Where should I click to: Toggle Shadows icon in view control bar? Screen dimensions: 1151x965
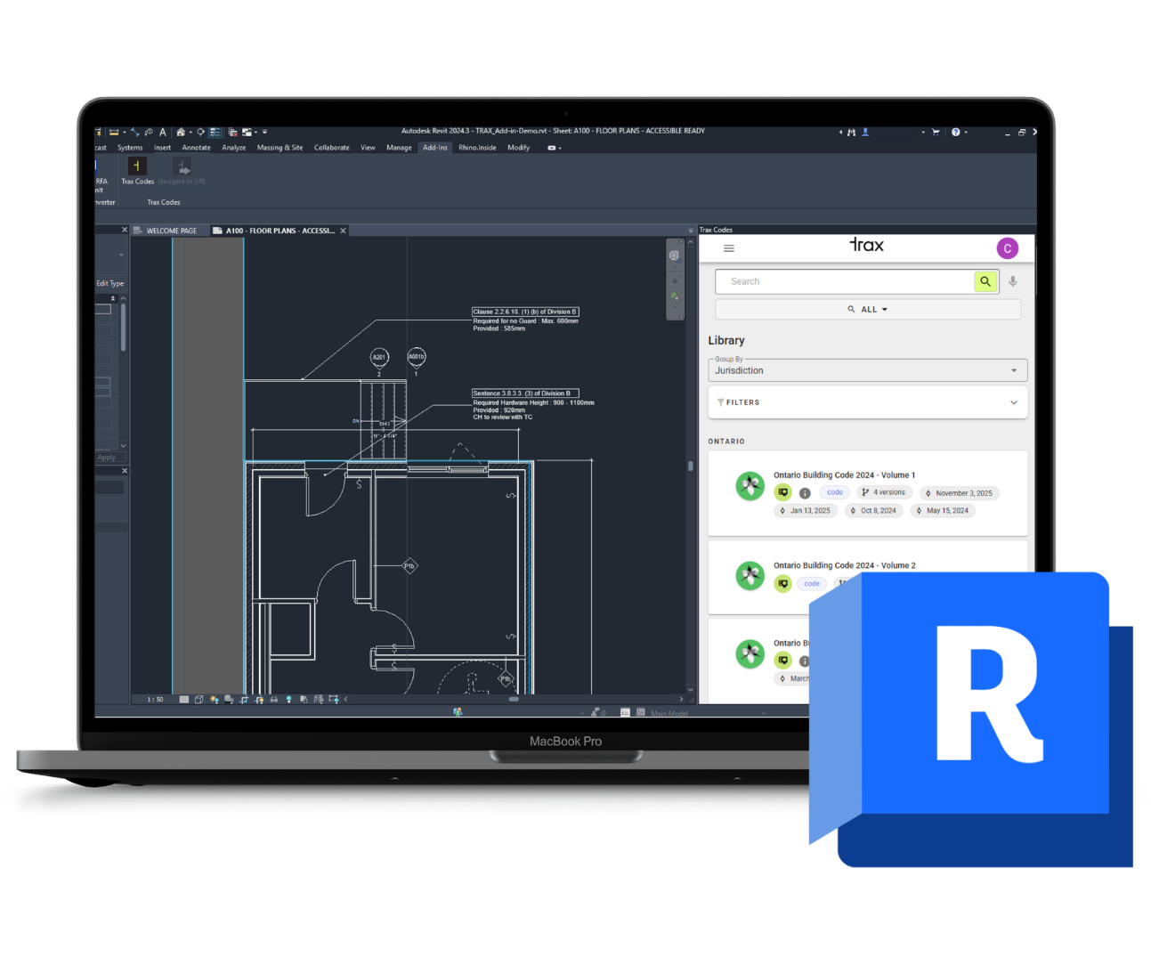click(x=229, y=700)
